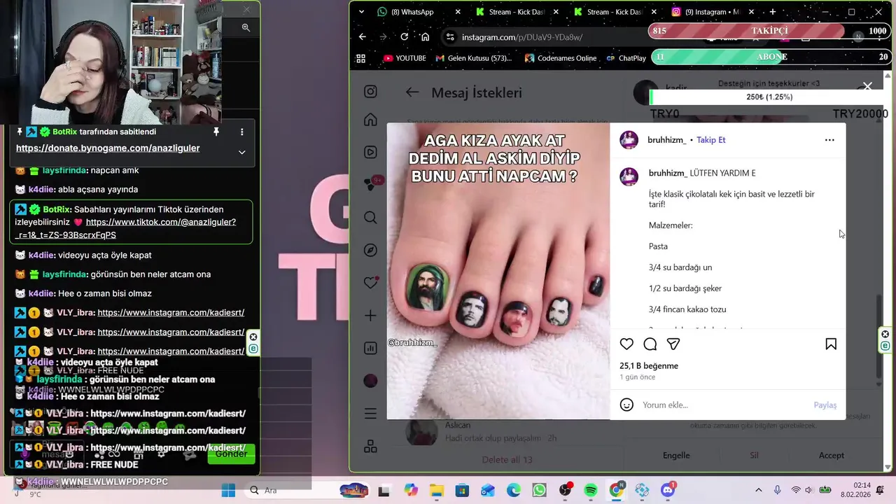Open a new browser tab
Screen dimensions: 896x504
tap(773, 12)
